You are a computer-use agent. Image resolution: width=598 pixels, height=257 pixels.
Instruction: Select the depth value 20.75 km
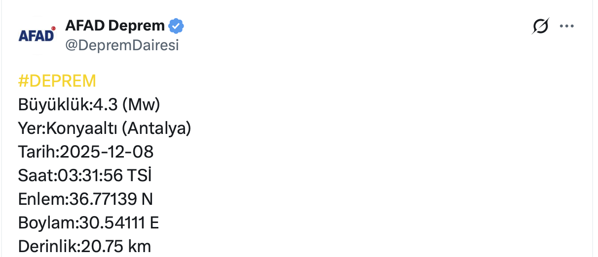116,246
